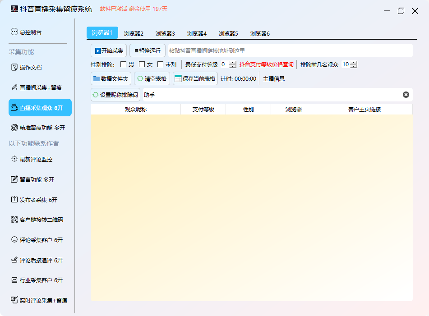
Task: Click the 支付等级 column header
Action: (203, 110)
